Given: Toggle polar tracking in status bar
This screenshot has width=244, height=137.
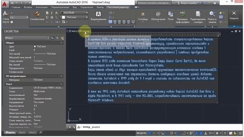Looking at the screenshot, I should point(172,133).
